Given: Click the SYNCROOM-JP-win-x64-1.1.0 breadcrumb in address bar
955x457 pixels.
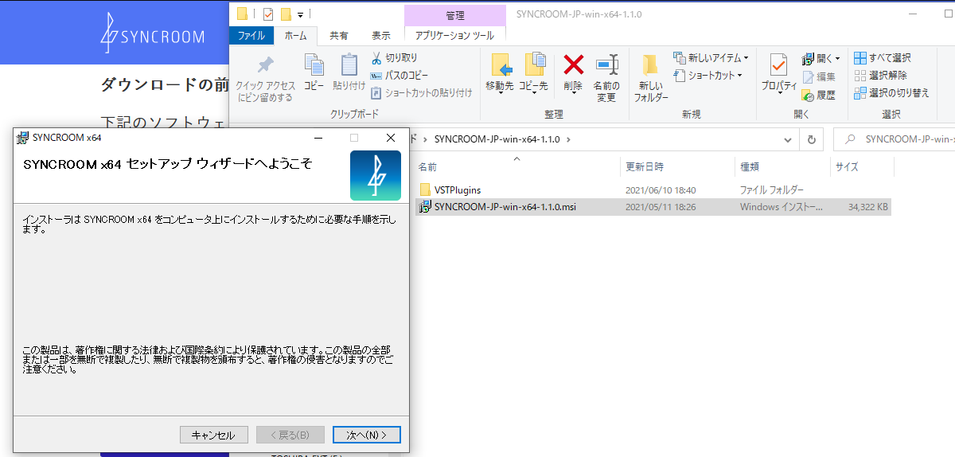Looking at the screenshot, I should coord(497,139).
